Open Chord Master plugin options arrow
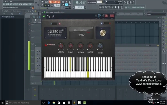167x105 pixels. [x=43, y=12]
